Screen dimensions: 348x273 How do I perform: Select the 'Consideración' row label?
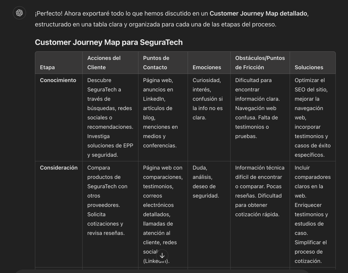pos(59,168)
